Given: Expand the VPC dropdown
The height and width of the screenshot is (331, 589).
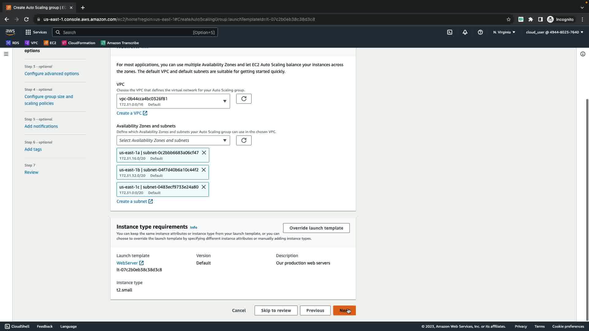Looking at the screenshot, I should pos(173,101).
